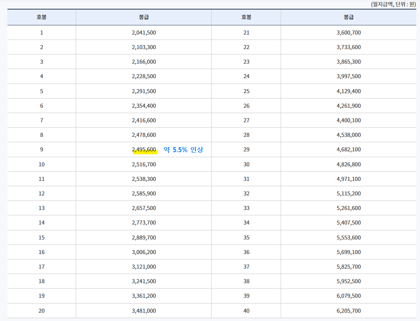Screen dimensions: 420x321
Task: Click the first 봉급 column header
Action: [x=143, y=17]
